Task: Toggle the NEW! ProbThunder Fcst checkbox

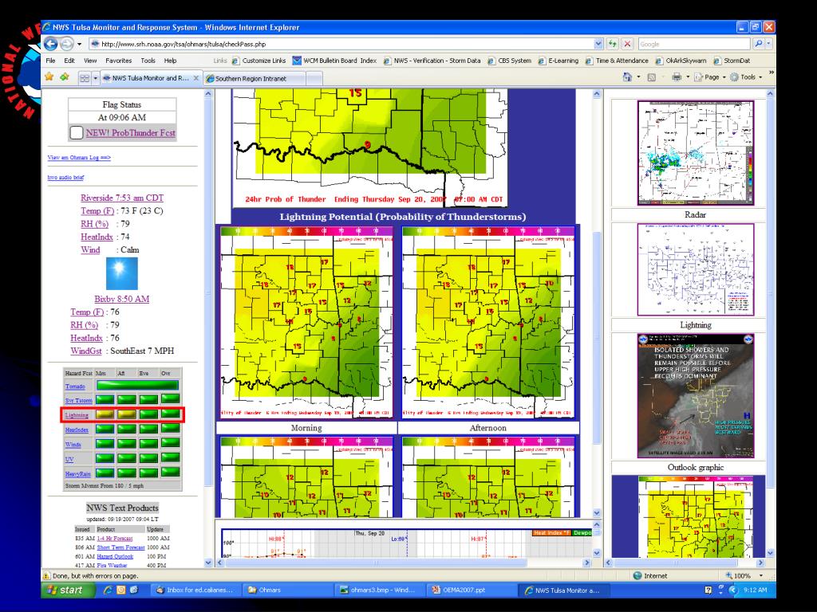Action: tap(77, 133)
